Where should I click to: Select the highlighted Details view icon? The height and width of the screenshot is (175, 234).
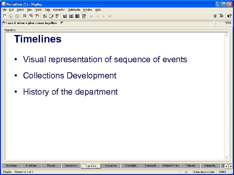tap(84, 16)
